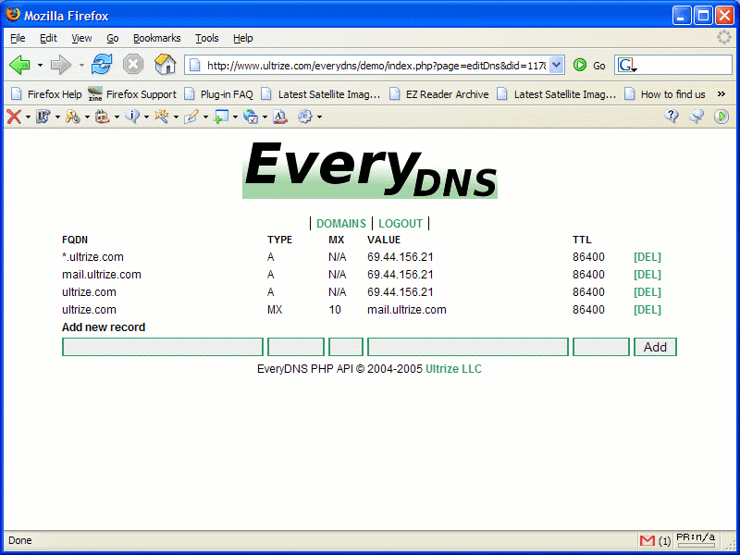The image size is (740, 555).
Task: Click into the Google search box
Action: point(684,65)
